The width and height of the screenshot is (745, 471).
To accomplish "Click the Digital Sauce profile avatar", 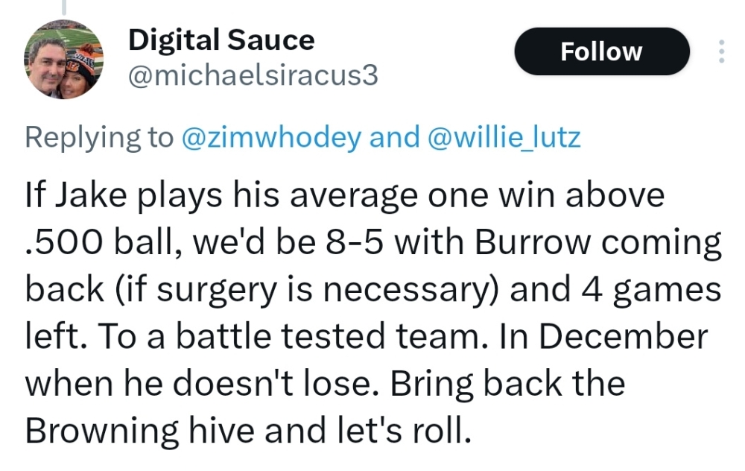I will tap(63, 59).
